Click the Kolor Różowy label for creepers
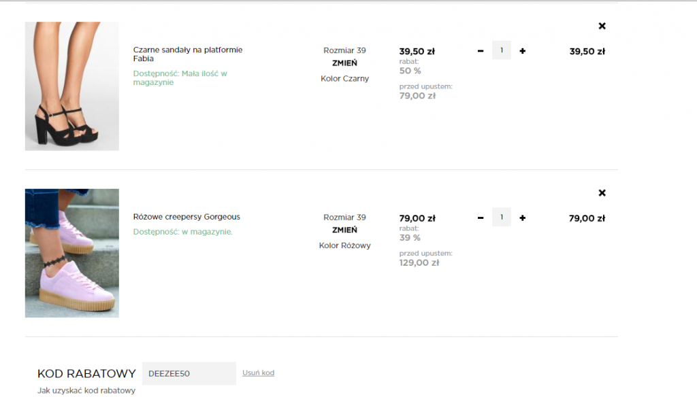Image resolution: width=697 pixels, height=397 pixels. tap(344, 245)
